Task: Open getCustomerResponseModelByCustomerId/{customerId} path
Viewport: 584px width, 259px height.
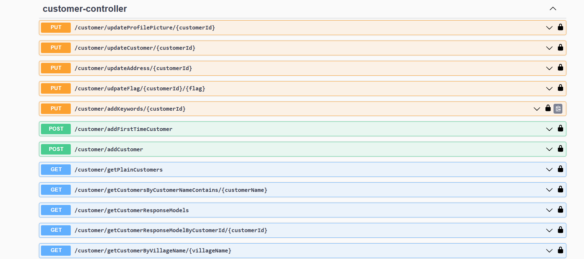Action: (x=171, y=231)
